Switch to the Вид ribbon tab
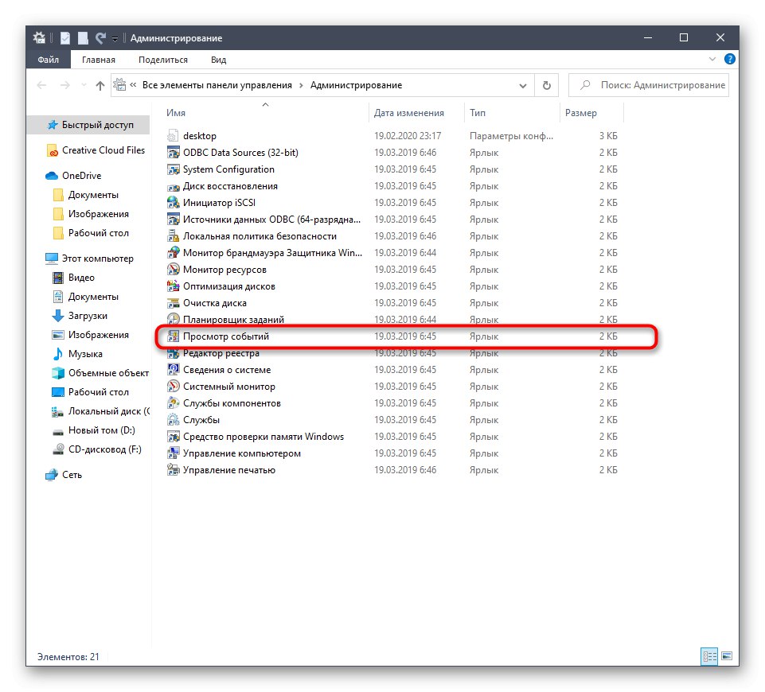This screenshot has width=765, height=692. click(219, 60)
